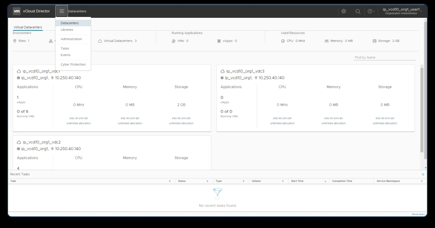The width and height of the screenshot is (435, 228).
Task: Click the Memory icon under Used Resources
Action: pos(326,41)
